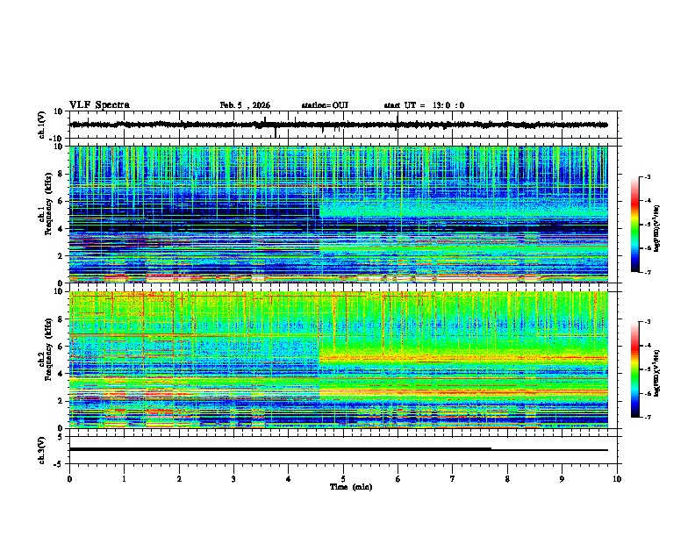695x537 pixels.
Task: Click time-axis tick label "3"
Action: (233, 479)
